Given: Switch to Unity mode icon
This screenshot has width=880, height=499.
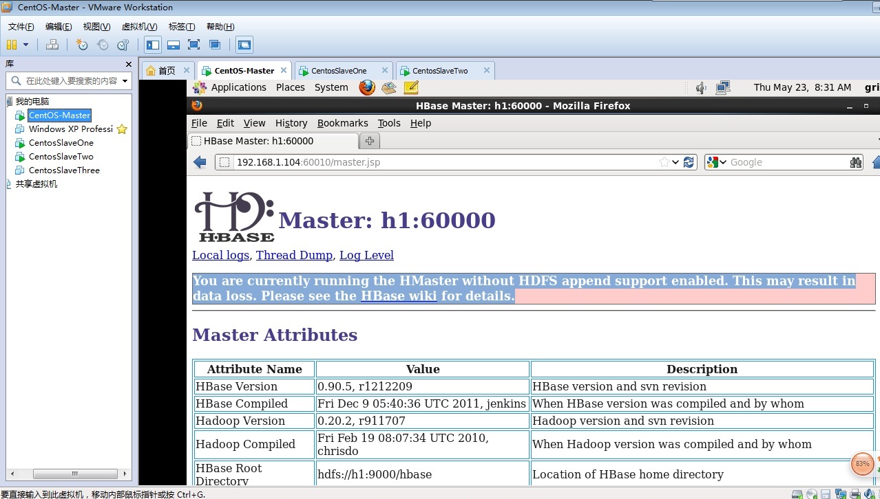Looking at the screenshot, I should tap(215, 45).
